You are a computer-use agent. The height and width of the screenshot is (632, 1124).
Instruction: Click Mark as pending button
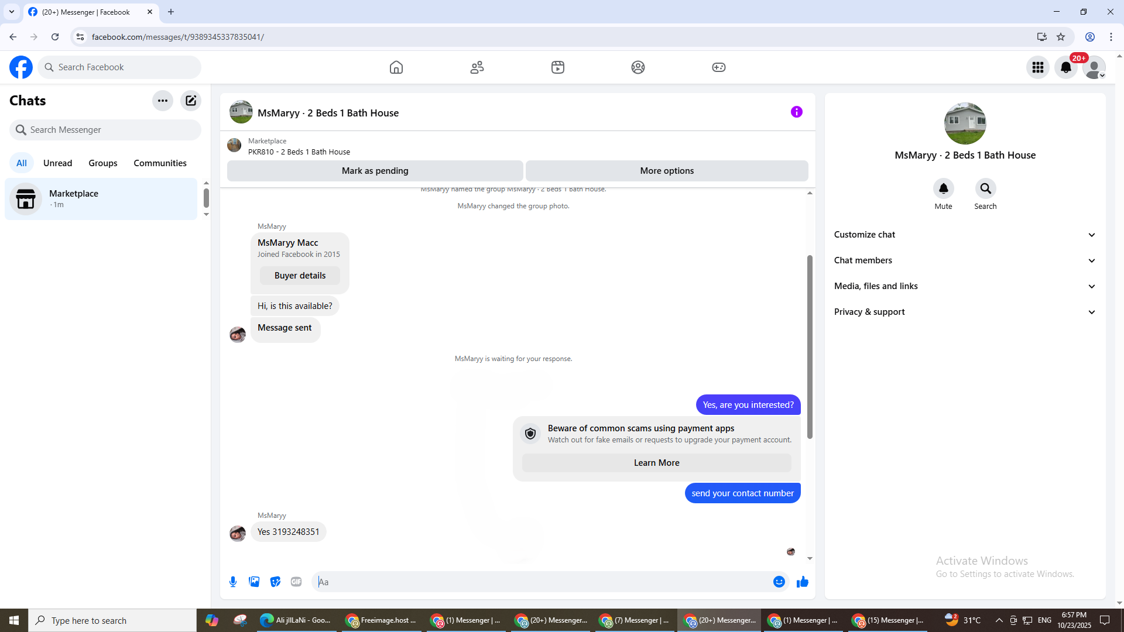[375, 171]
